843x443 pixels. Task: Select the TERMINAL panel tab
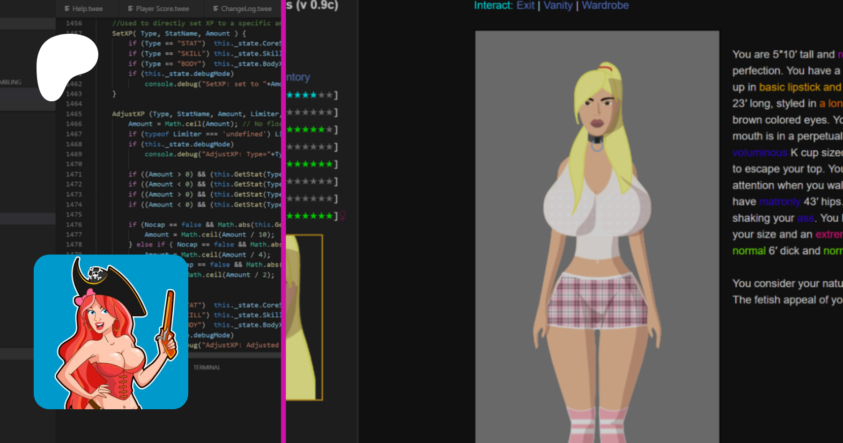pos(207,368)
